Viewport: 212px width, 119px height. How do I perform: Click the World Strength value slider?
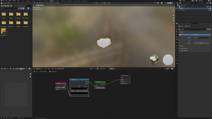(201, 43)
